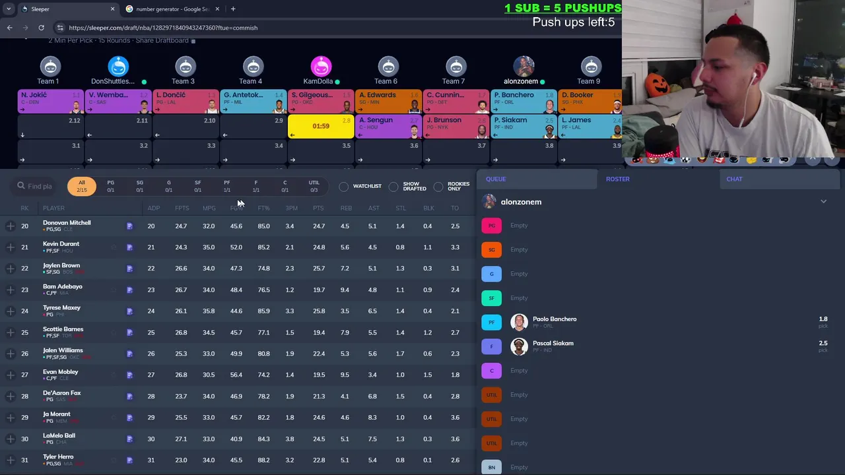Sort players by AST column
845x475 pixels.
374,208
